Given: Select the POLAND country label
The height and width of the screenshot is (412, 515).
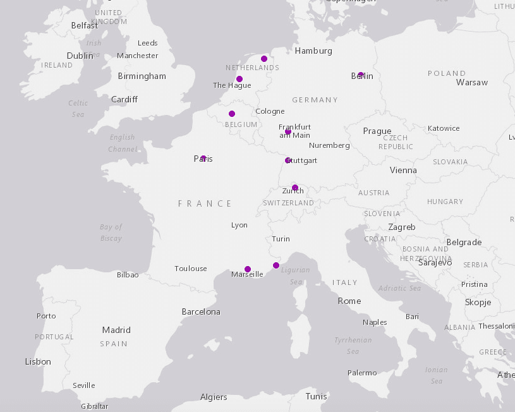Looking at the screenshot, I should (x=447, y=73).
